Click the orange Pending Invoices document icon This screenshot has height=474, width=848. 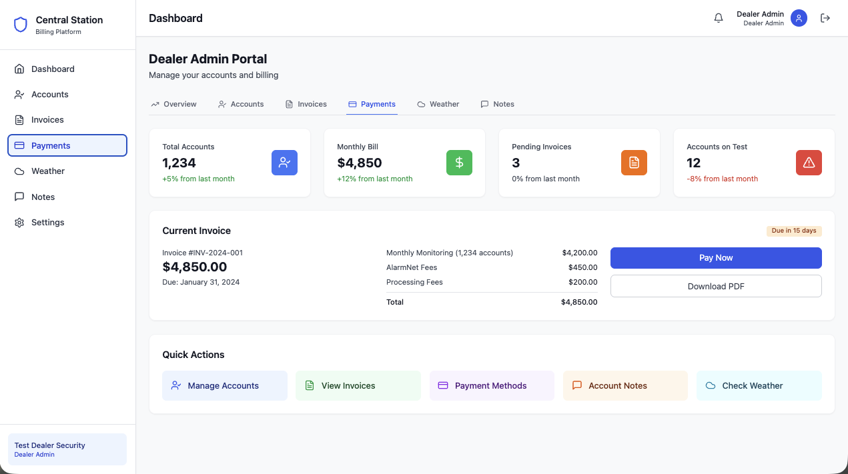click(634, 163)
